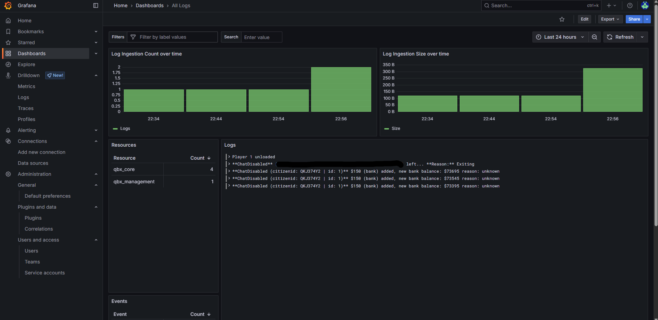Click the top Search bar
Screen dimensions: 658x320
coord(541,5)
